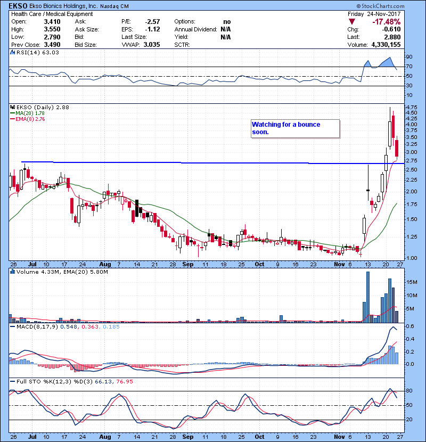Click the red down-triangle change indicator

point(351,21)
